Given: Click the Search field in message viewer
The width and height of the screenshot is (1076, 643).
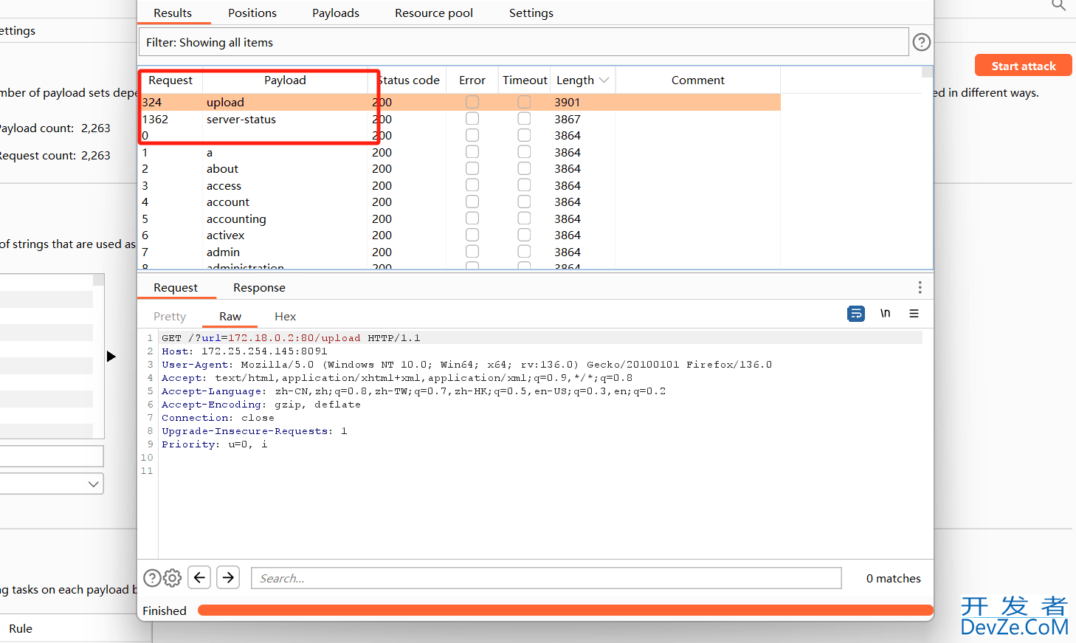Looking at the screenshot, I should [x=546, y=578].
